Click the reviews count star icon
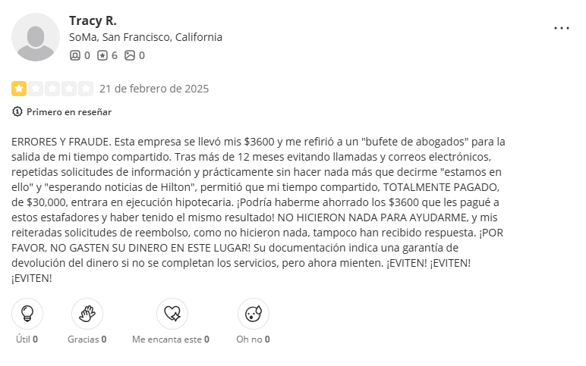 click(x=102, y=55)
